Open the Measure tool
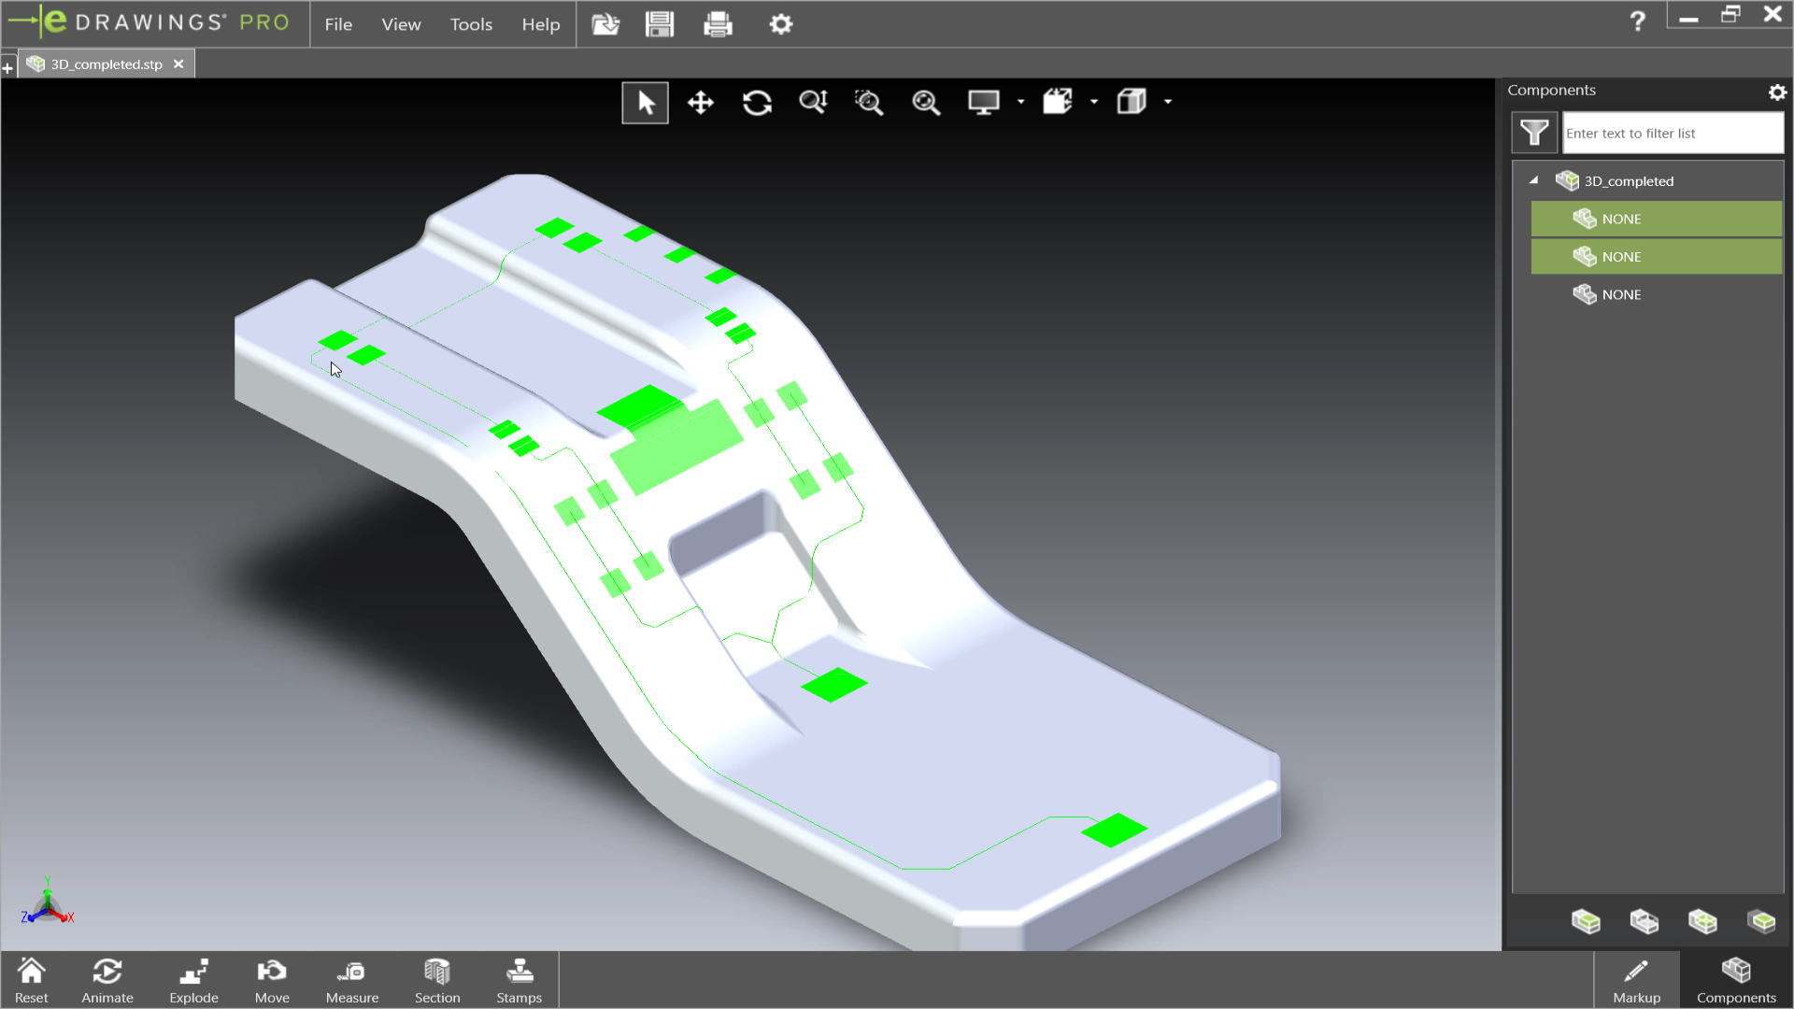Screen dimensions: 1794x1009 pos(351,979)
